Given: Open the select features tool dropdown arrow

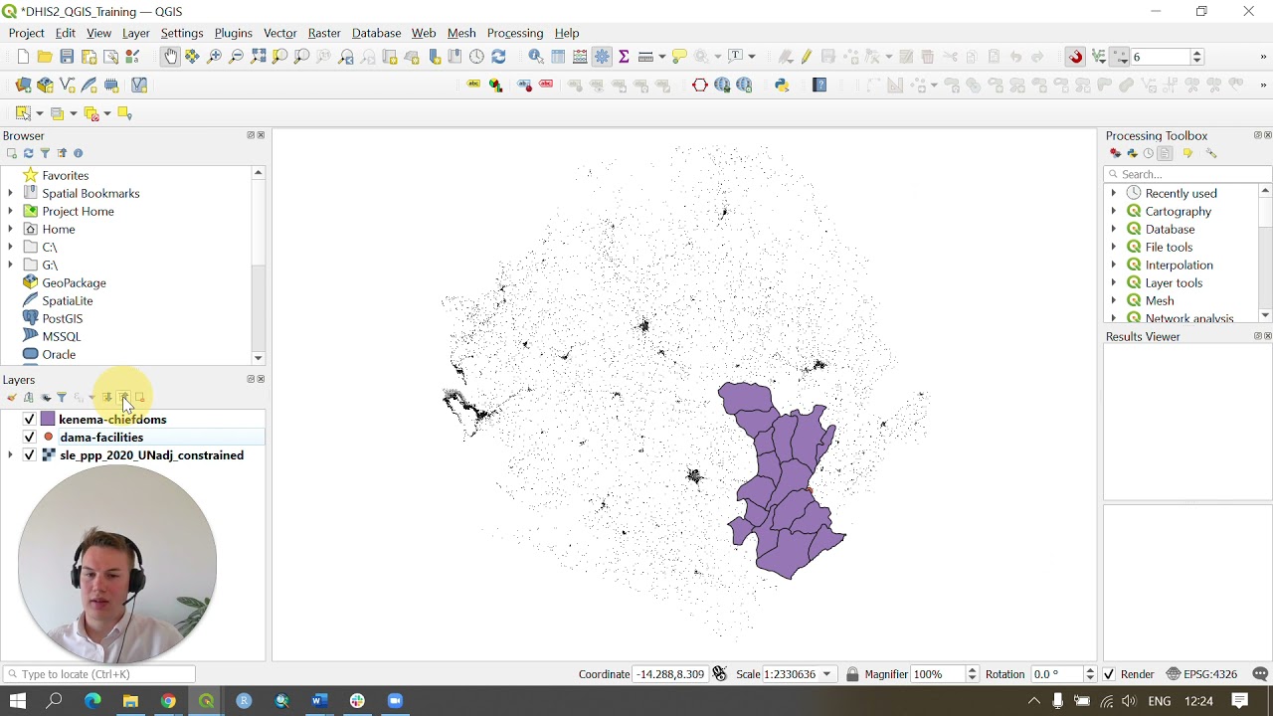Looking at the screenshot, I should tap(41, 113).
